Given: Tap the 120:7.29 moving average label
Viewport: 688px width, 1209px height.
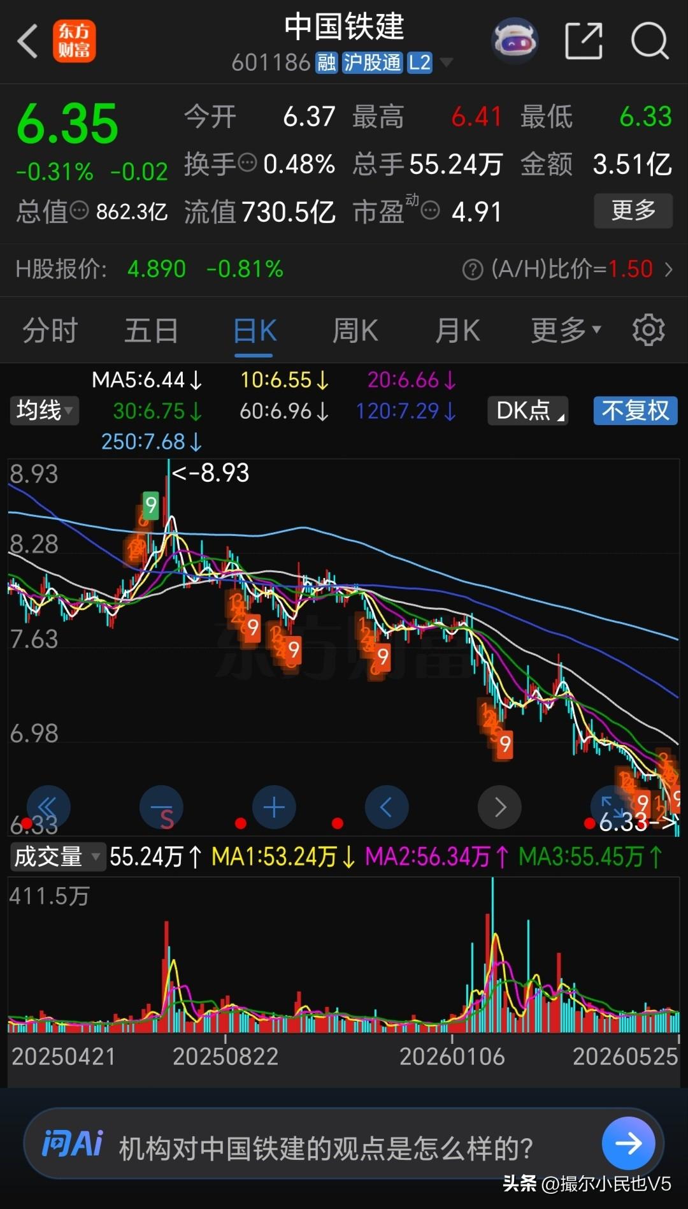Looking at the screenshot, I should tap(406, 411).
